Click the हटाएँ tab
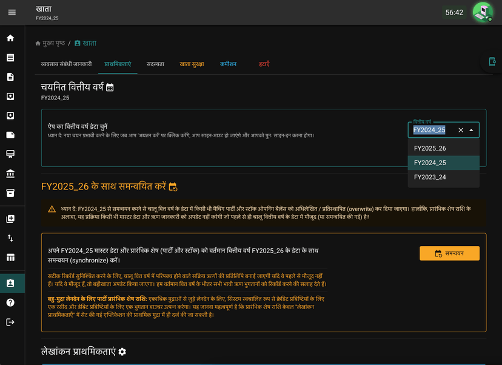Viewport: 502px width, 365px height. [264, 64]
